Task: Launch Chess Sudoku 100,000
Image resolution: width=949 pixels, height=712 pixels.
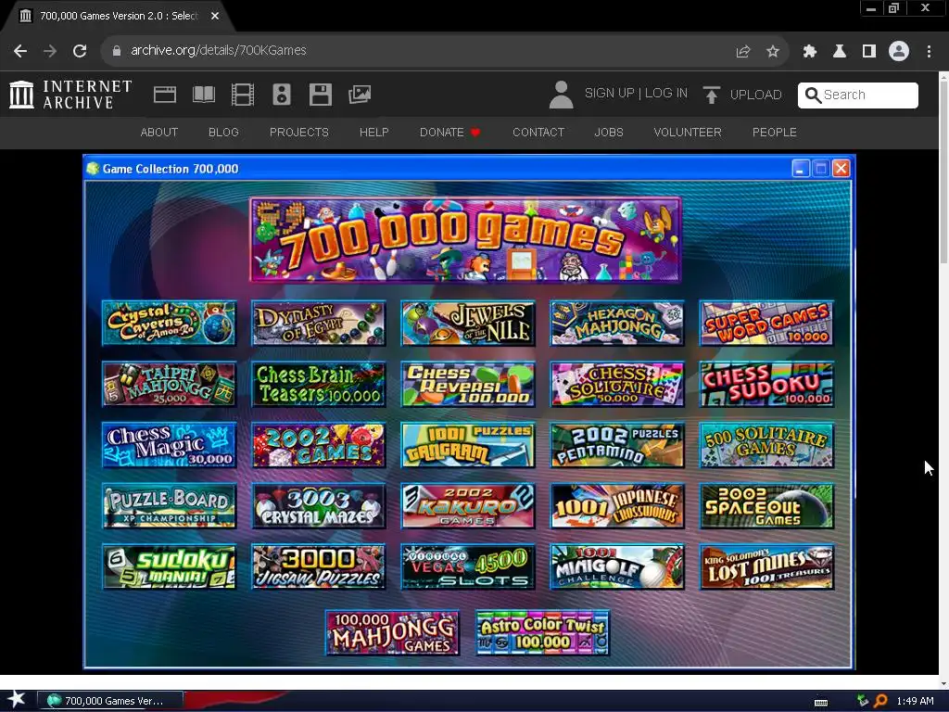Action: [x=766, y=385]
